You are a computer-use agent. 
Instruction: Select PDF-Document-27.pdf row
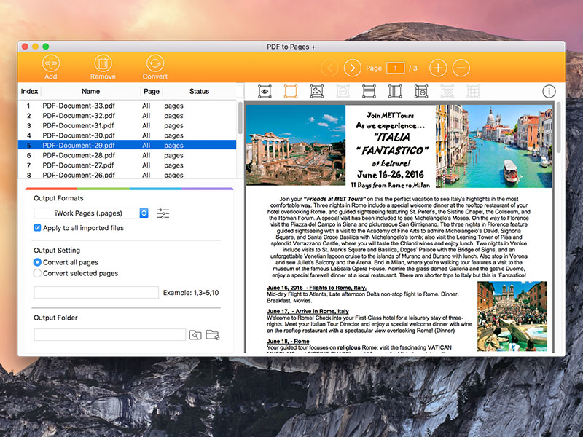pos(127,165)
